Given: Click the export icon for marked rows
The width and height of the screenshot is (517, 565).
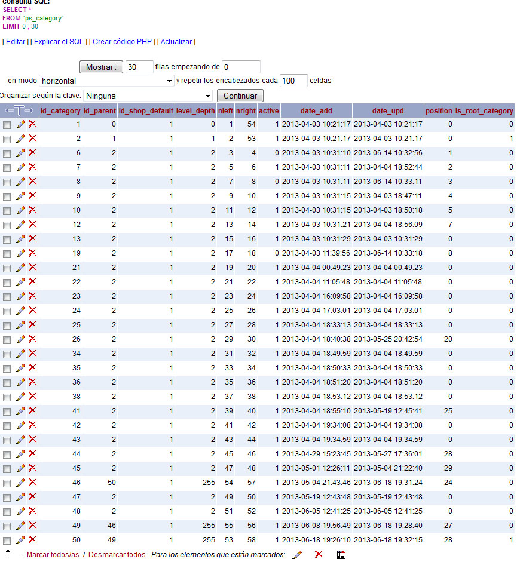Looking at the screenshot, I should coord(341,555).
